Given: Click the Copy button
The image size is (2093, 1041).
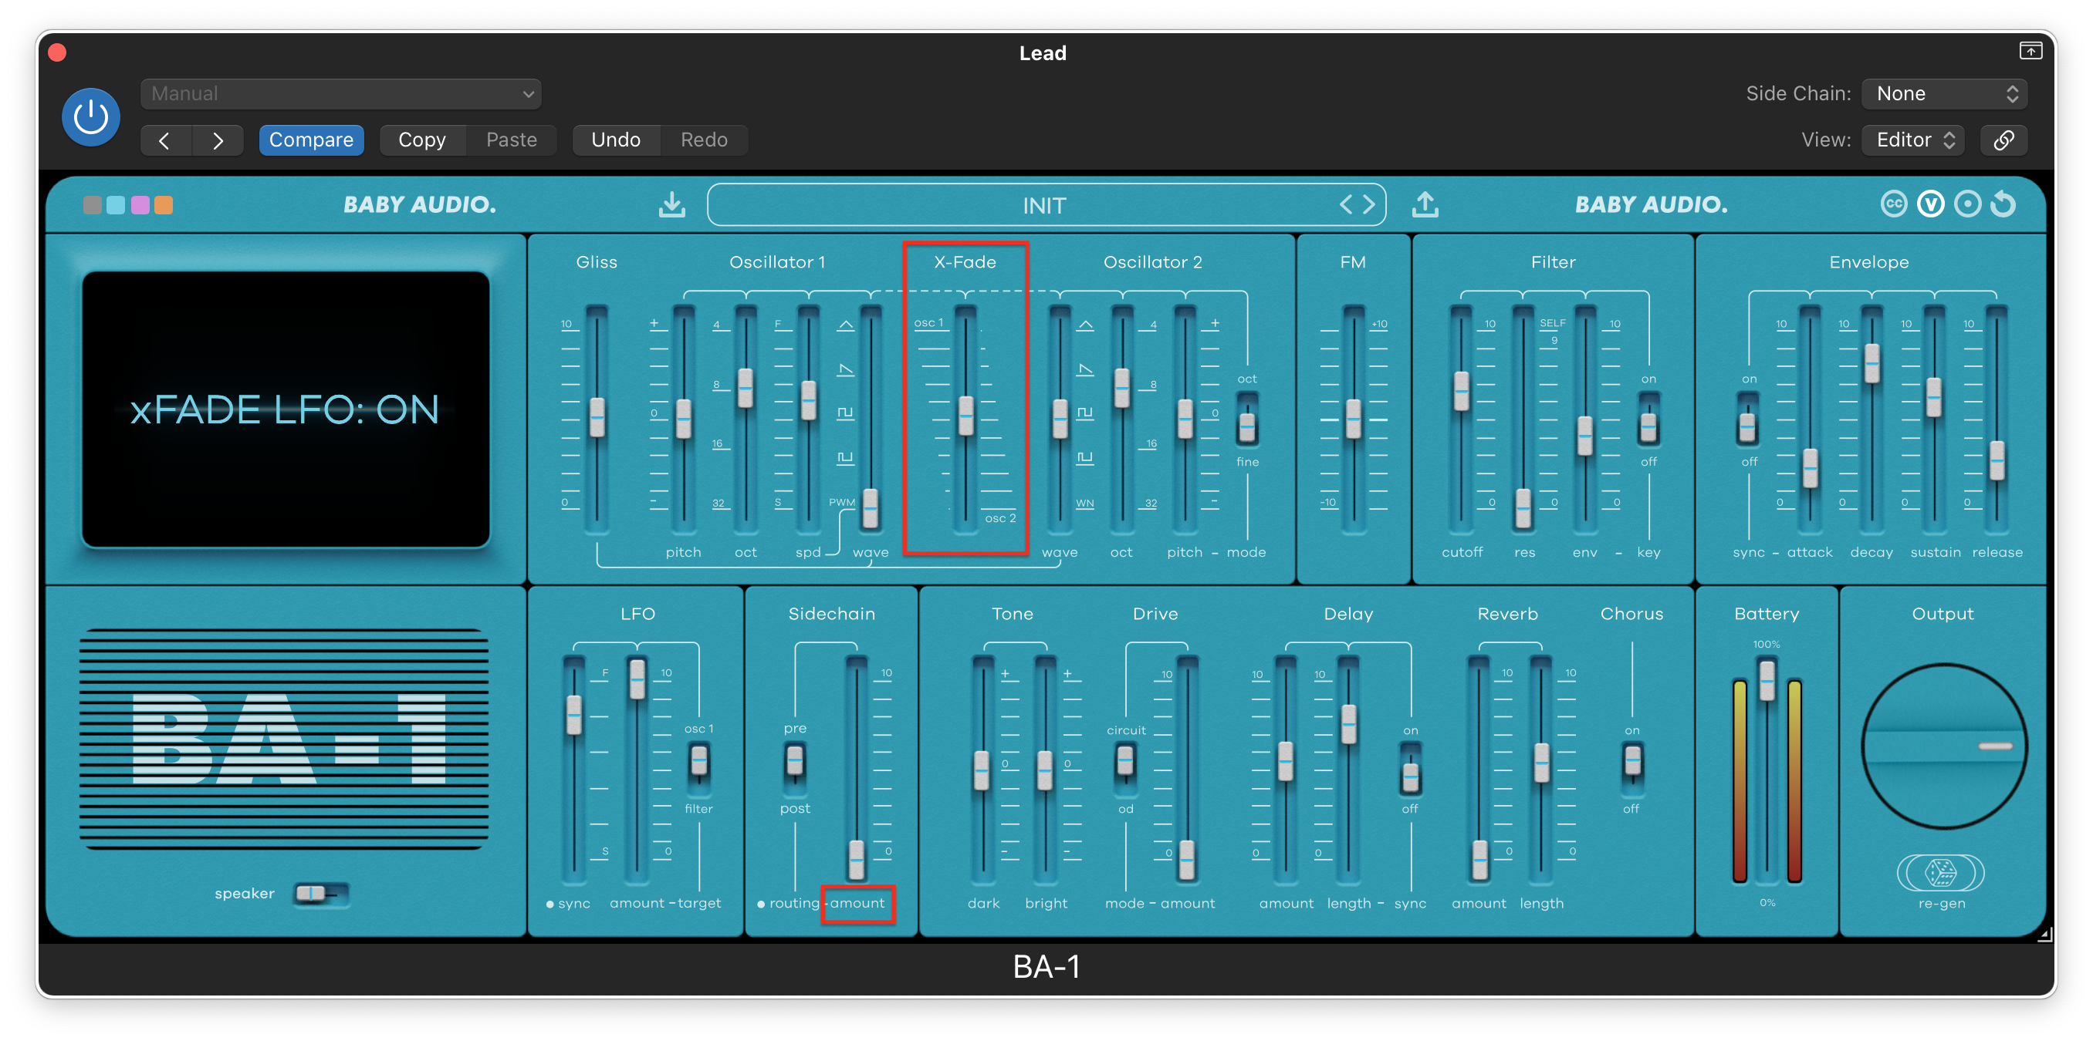Looking at the screenshot, I should click(x=421, y=140).
